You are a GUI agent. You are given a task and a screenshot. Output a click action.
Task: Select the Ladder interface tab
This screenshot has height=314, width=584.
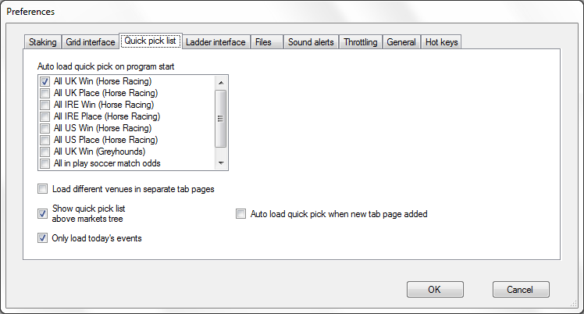215,42
